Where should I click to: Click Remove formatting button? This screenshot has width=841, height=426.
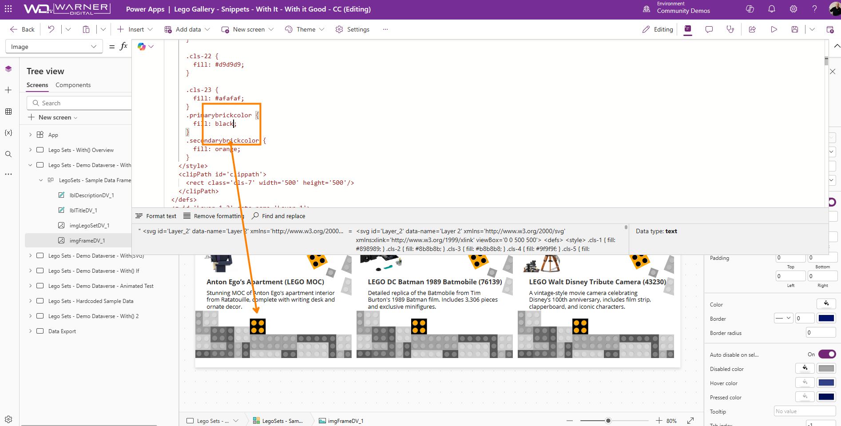click(213, 216)
